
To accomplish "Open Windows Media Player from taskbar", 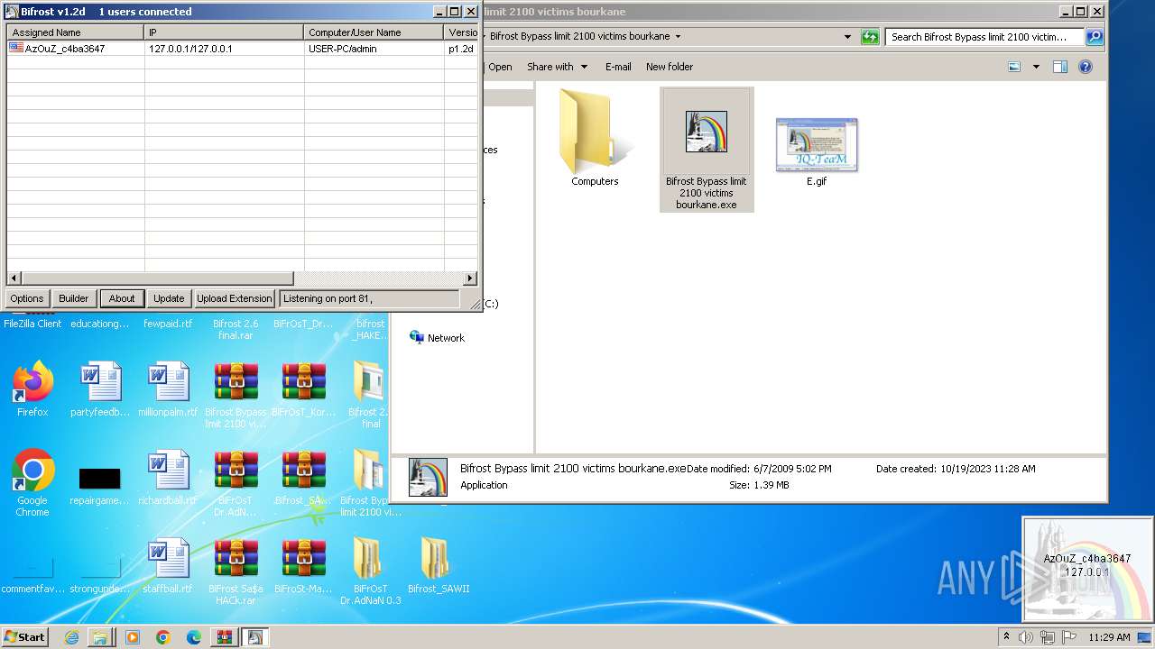I will click(x=133, y=637).
